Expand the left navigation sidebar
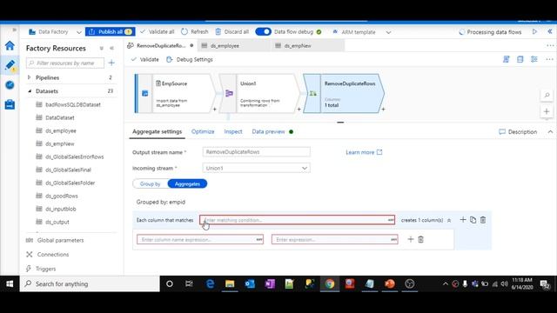The height and width of the screenshot is (313, 557). point(14,30)
